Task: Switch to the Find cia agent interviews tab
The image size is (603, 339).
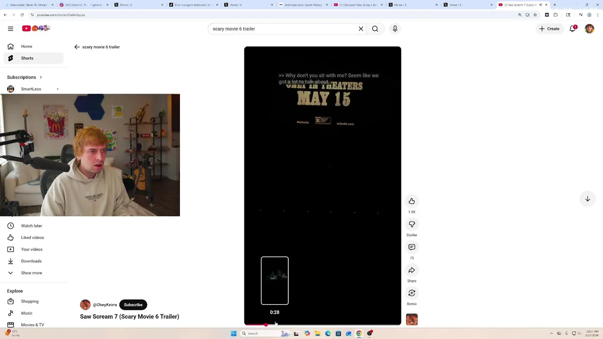Action: 193,5
